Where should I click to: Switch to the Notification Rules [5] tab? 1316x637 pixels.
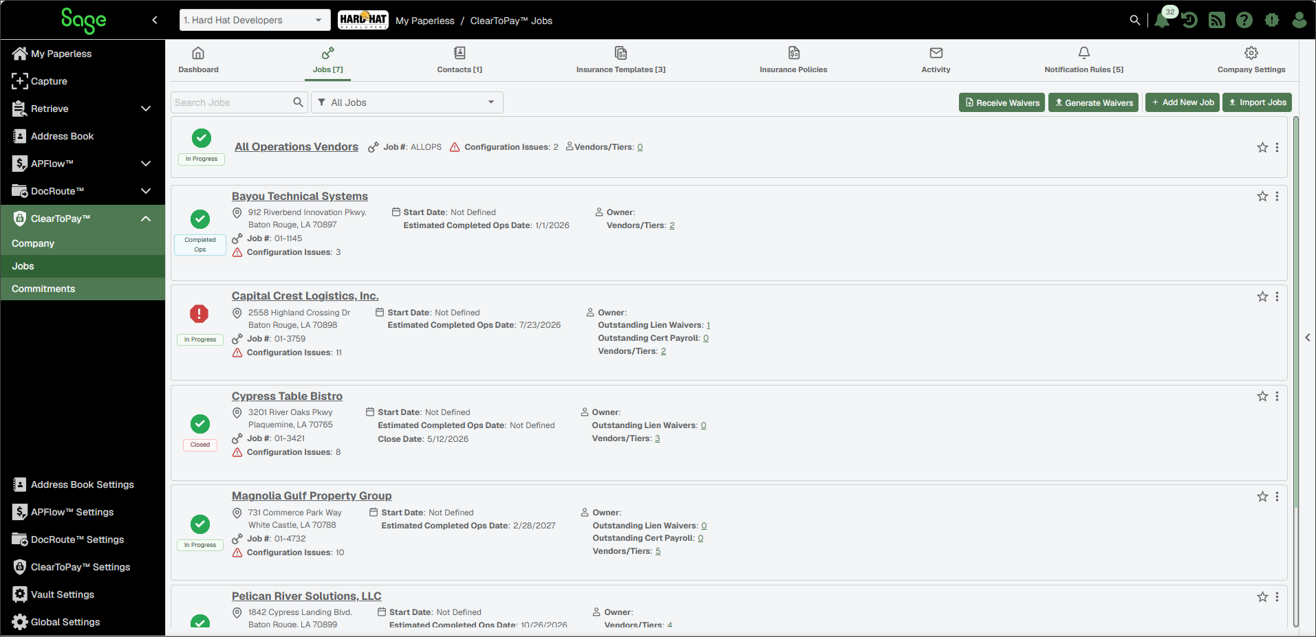click(x=1083, y=60)
